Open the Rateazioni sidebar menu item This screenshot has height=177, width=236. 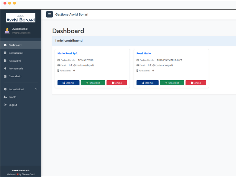pos(15,61)
